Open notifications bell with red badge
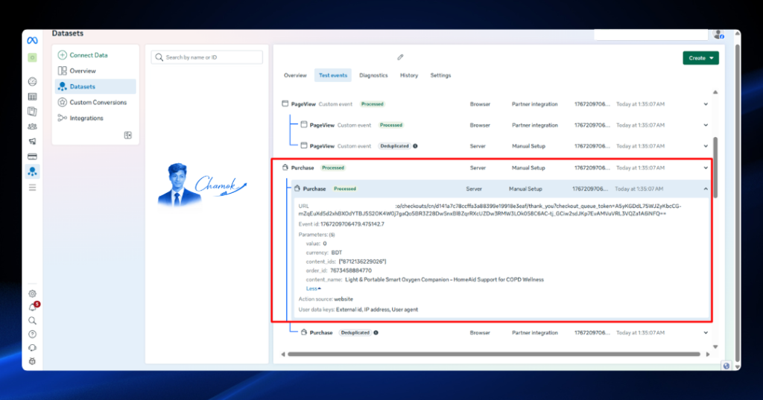763x400 pixels. point(33,307)
